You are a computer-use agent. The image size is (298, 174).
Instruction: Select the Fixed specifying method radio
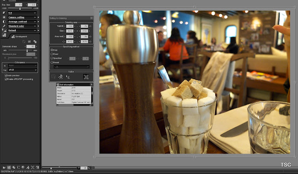click(x=52, y=54)
